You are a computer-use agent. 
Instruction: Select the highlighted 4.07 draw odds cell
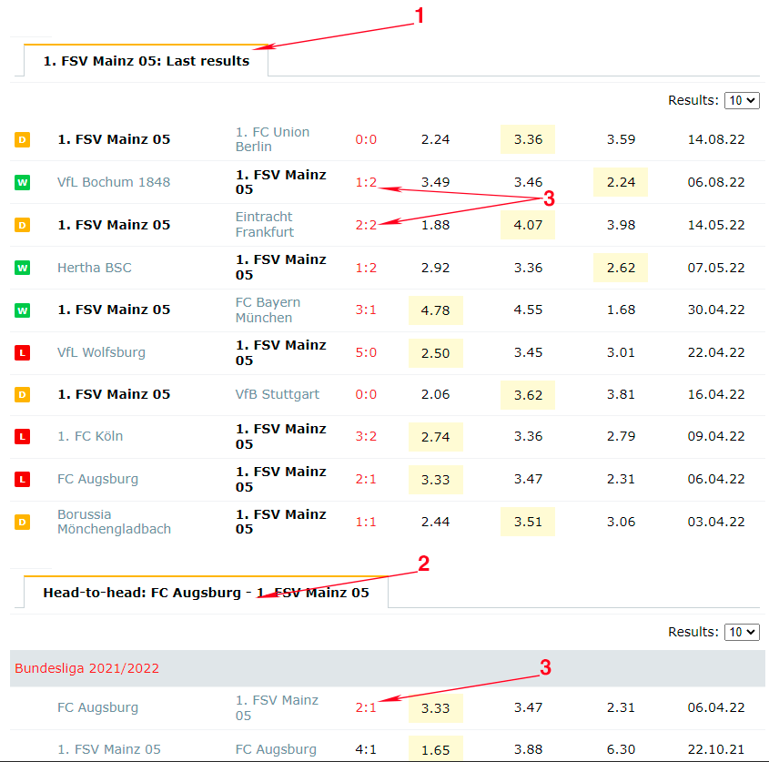click(x=528, y=225)
